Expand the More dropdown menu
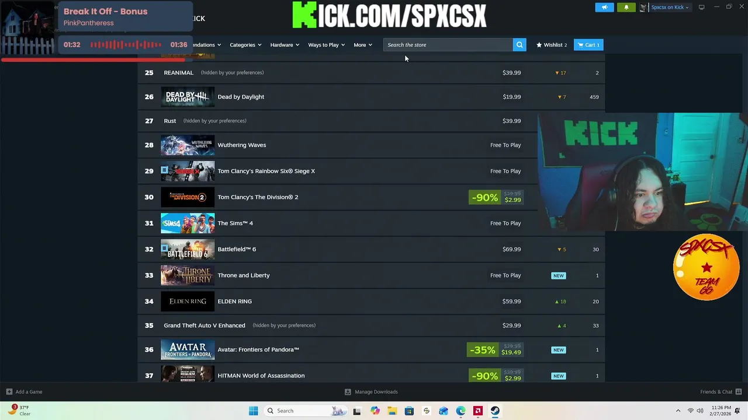This screenshot has width=748, height=420. click(363, 45)
